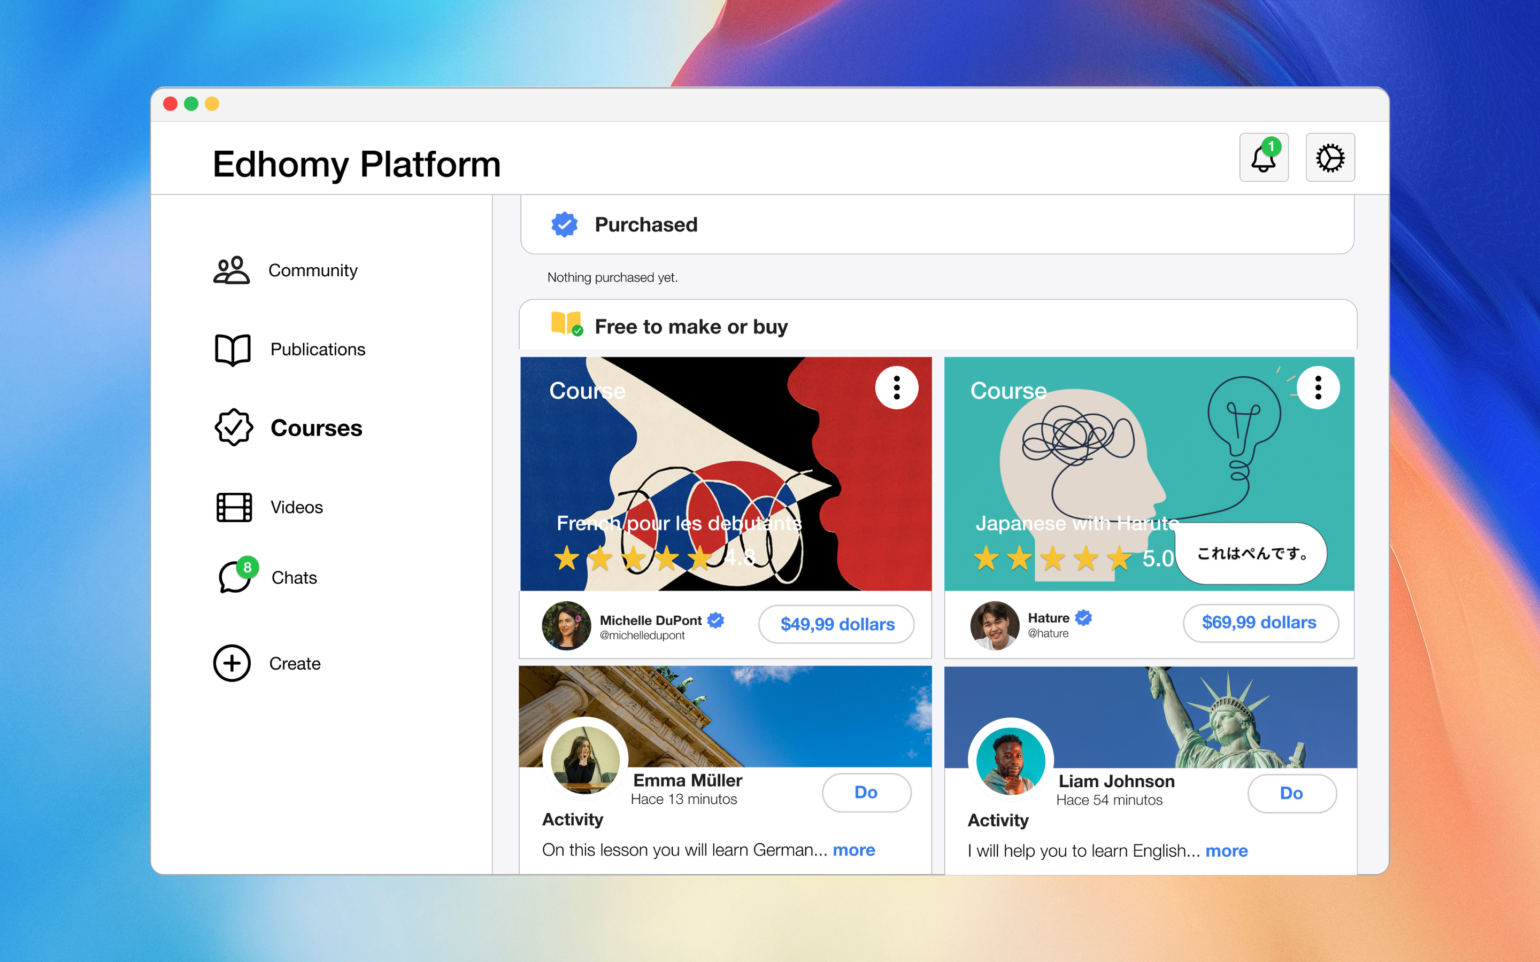Click the Liam Johnson name

[1117, 781]
